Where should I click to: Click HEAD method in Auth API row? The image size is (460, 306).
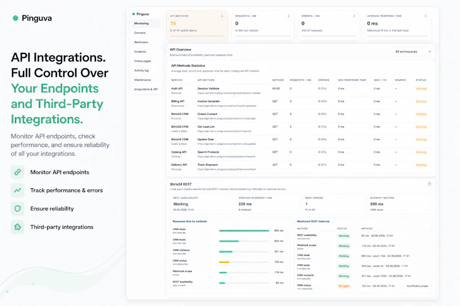click(276, 88)
